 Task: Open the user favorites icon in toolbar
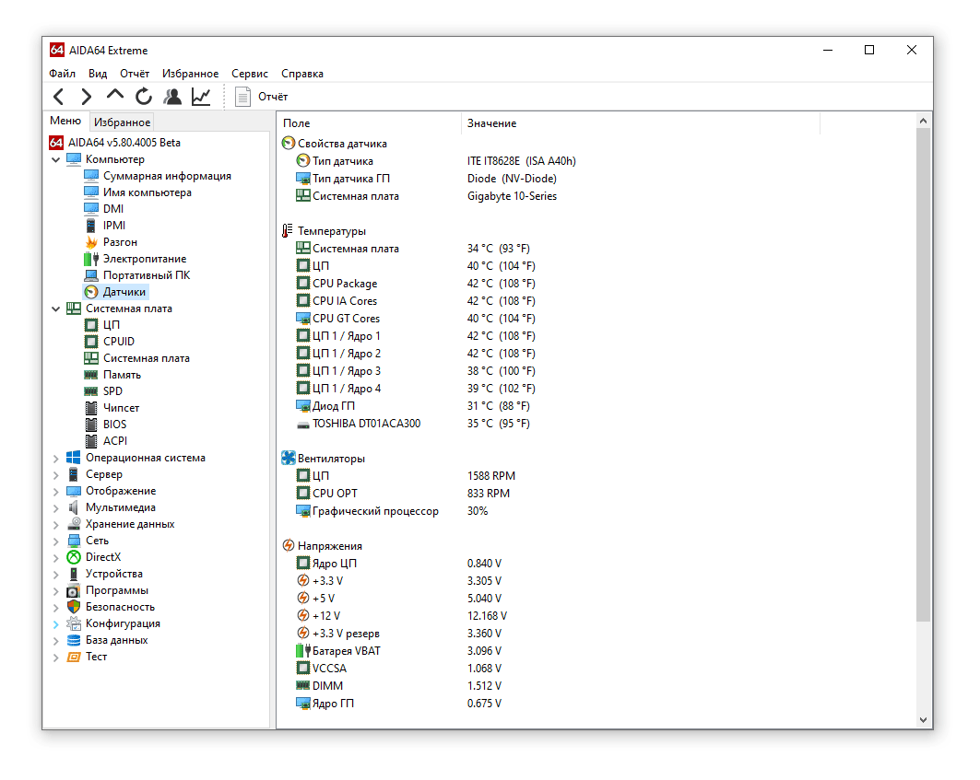point(172,97)
